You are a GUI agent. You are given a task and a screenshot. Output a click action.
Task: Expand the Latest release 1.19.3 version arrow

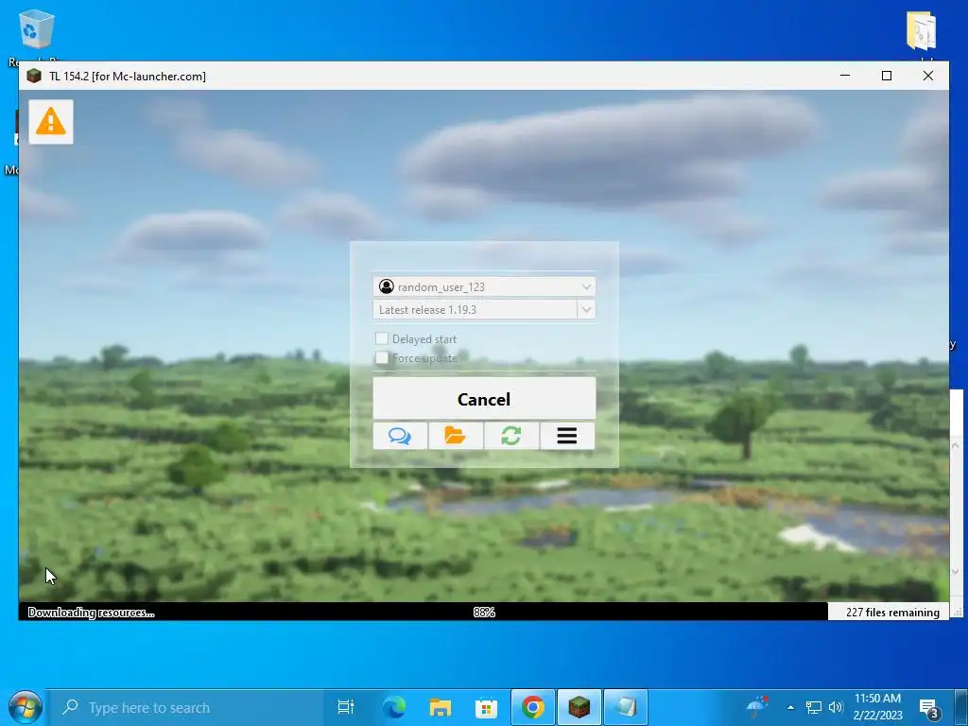point(586,309)
